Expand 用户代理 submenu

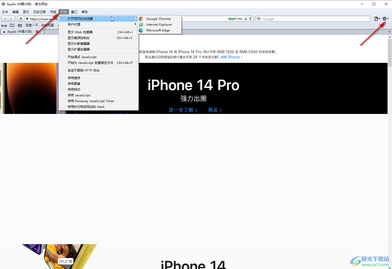98,25
